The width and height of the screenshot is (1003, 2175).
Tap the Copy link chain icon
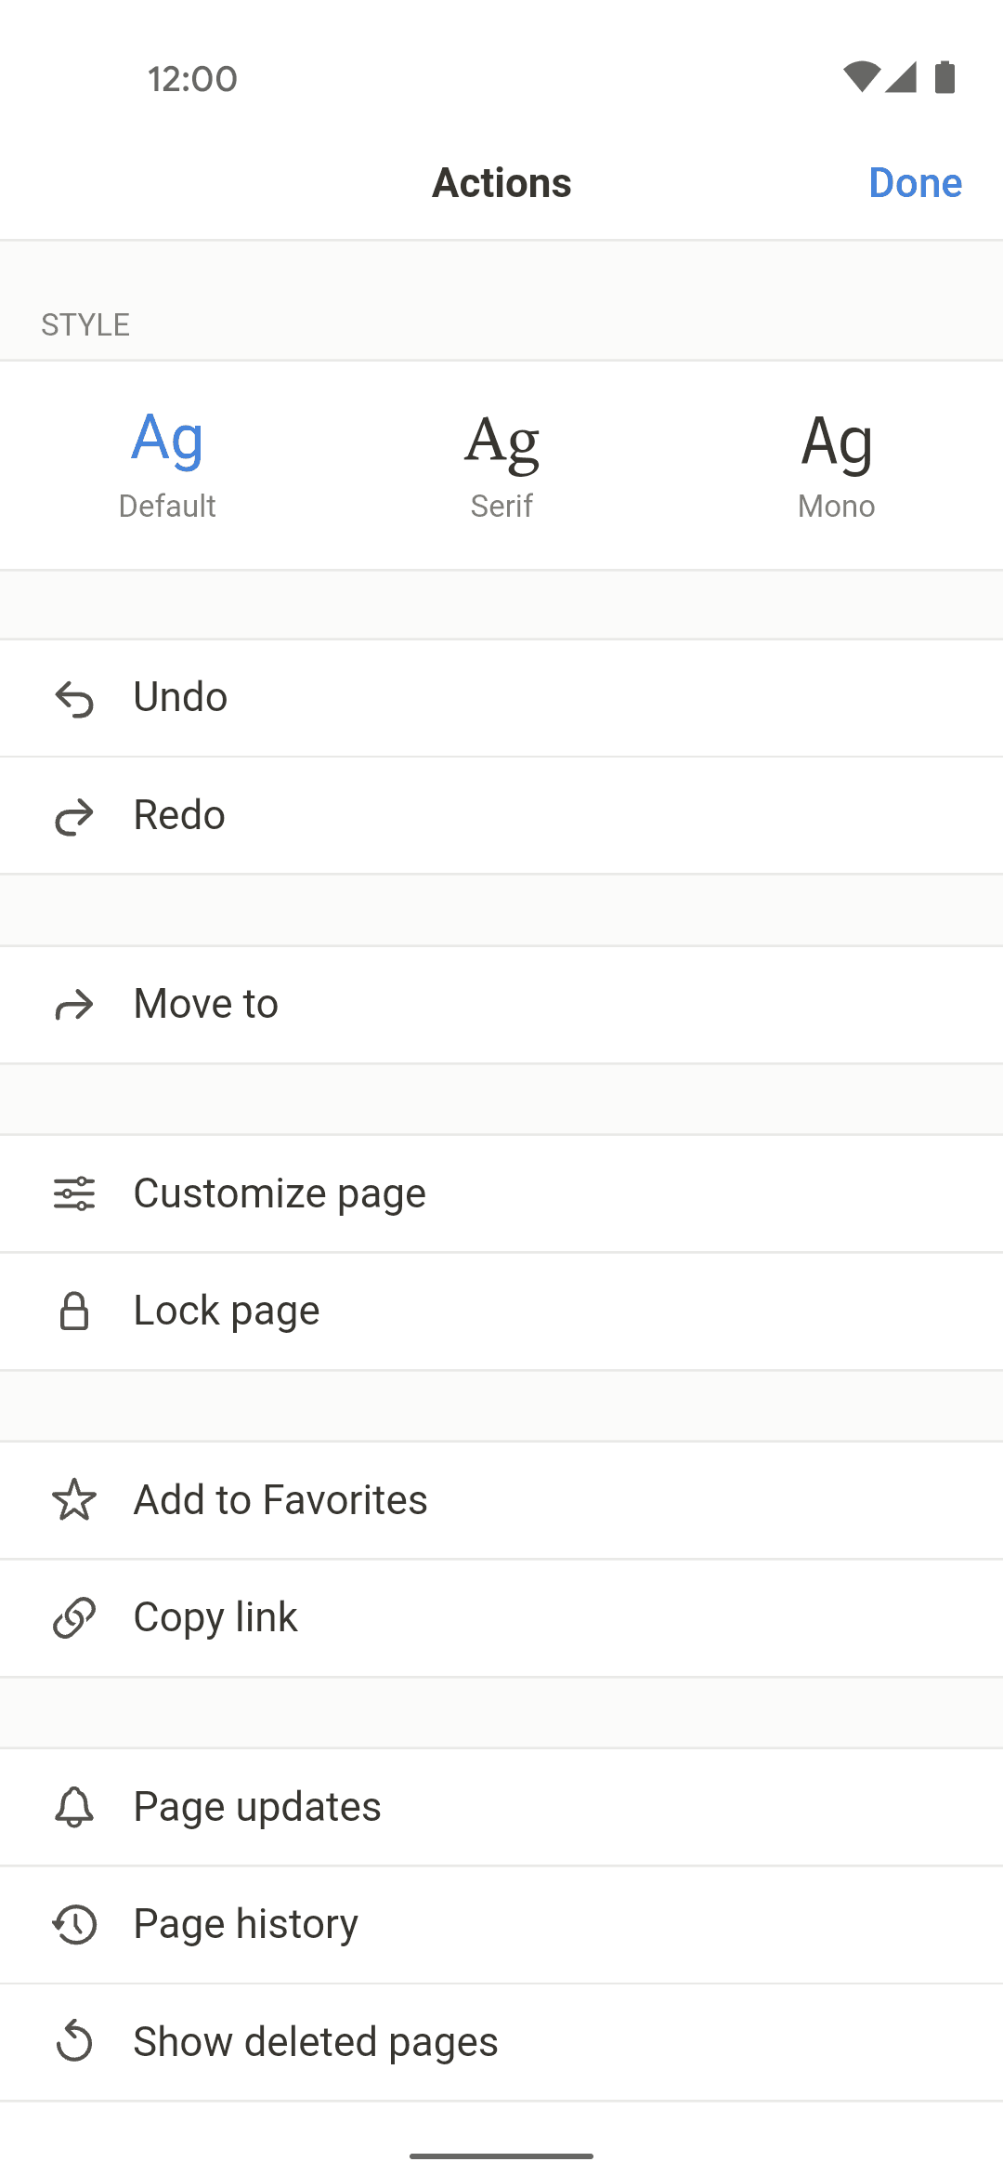tap(74, 1618)
